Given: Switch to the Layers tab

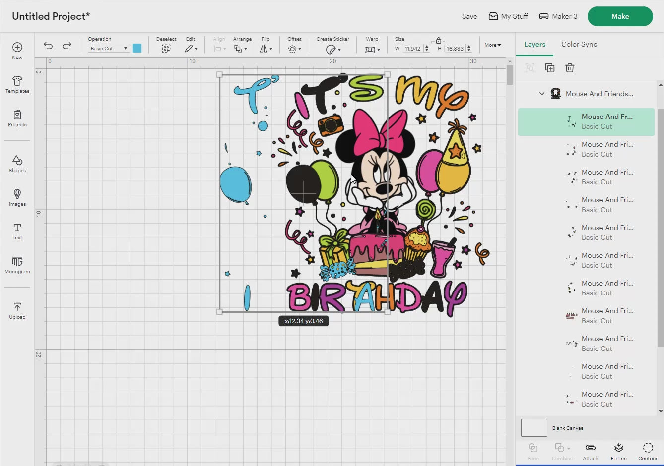Looking at the screenshot, I should pos(534,44).
